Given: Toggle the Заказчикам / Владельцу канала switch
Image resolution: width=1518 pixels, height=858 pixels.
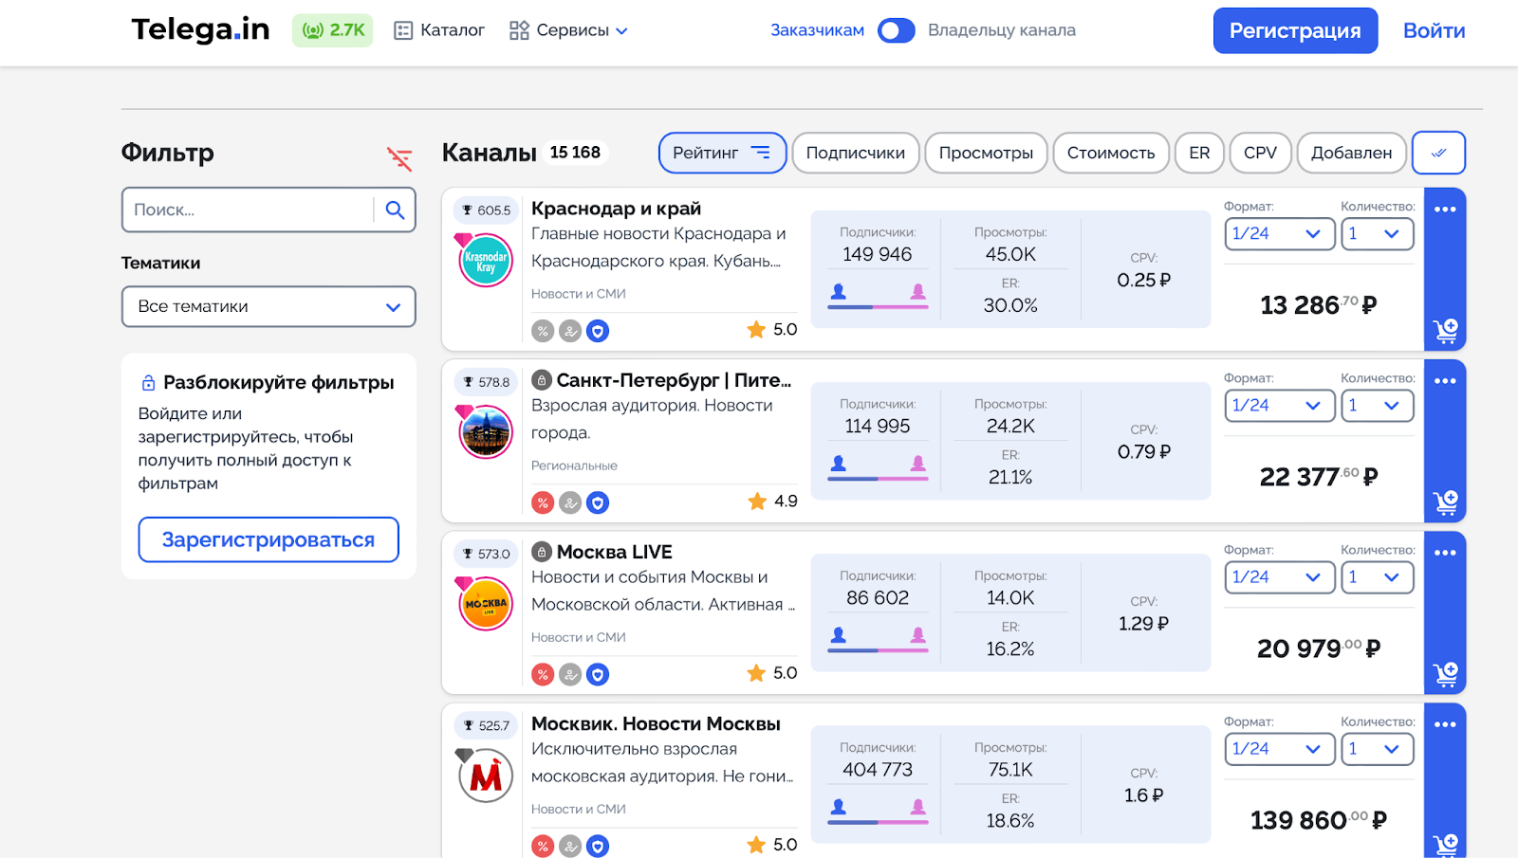Looking at the screenshot, I should point(896,30).
